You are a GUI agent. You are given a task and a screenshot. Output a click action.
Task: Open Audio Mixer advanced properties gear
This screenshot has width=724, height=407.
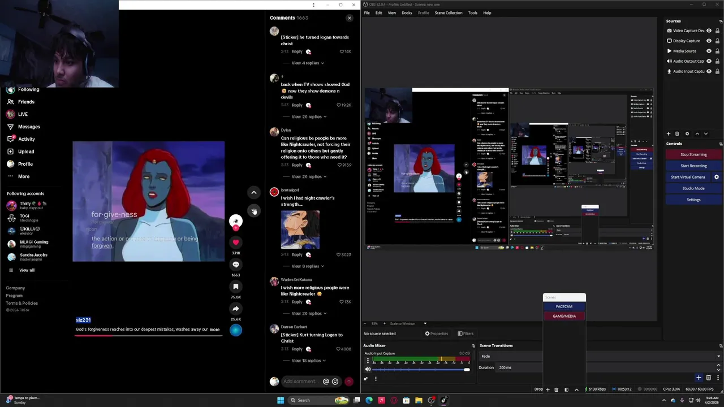pyautogui.click(x=365, y=379)
